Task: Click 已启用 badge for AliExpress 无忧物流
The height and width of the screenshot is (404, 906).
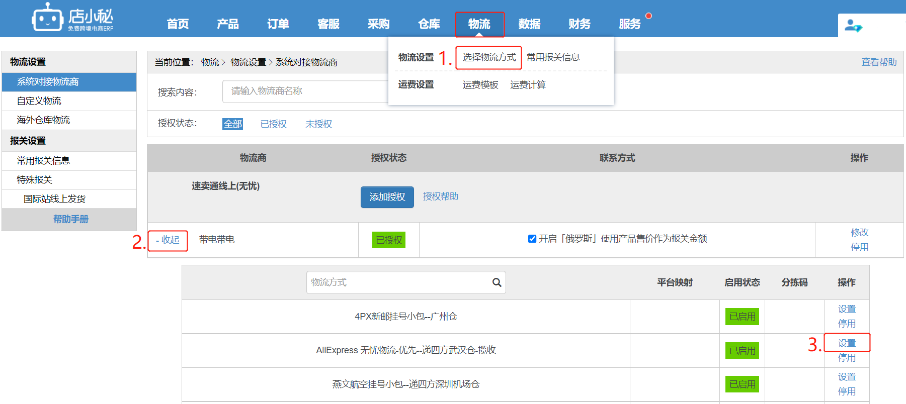Action: (x=743, y=351)
